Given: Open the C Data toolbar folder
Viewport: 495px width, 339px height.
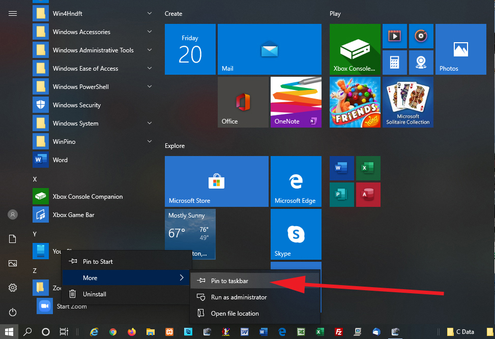Looking at the screenshot, I should click(460, 332).
